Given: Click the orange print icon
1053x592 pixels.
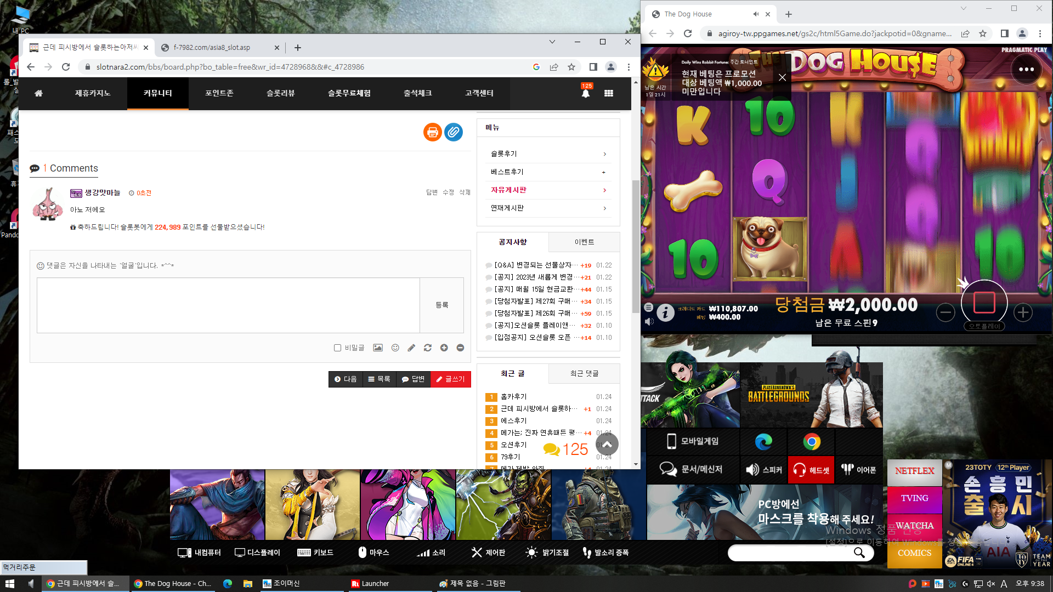Looking at the screenshot, I should 432,132.
